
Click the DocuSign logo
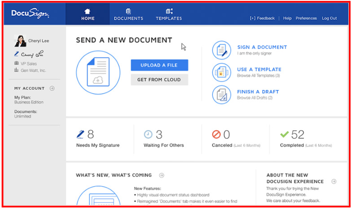pyautogui.click(x=31, y=14)
